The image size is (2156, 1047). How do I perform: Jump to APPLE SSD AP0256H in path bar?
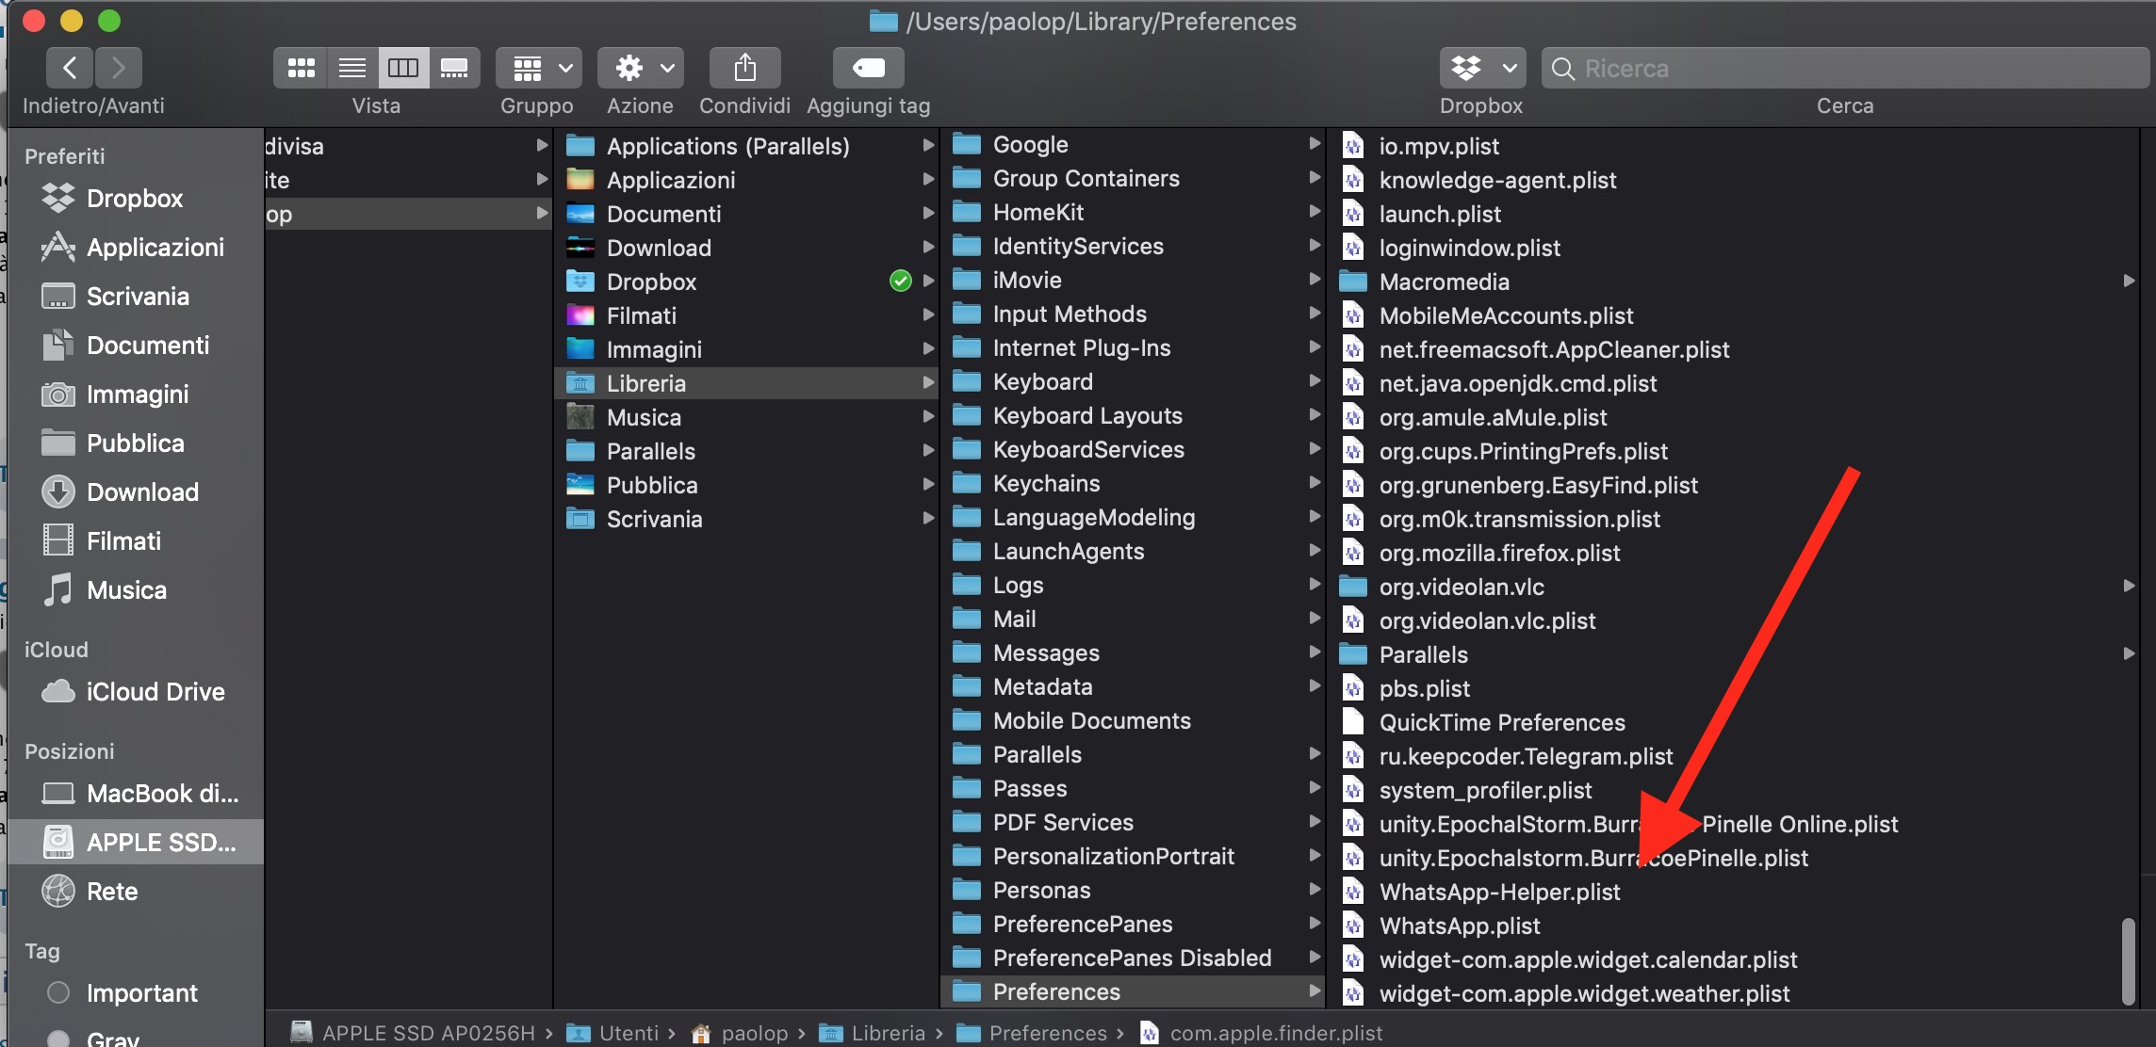pyautogui.click(x=413, y=1033)
